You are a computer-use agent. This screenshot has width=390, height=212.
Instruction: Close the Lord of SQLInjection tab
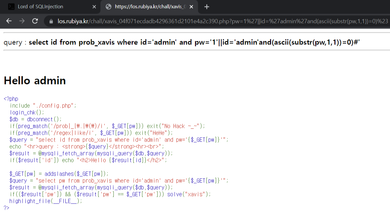(94, 7)
